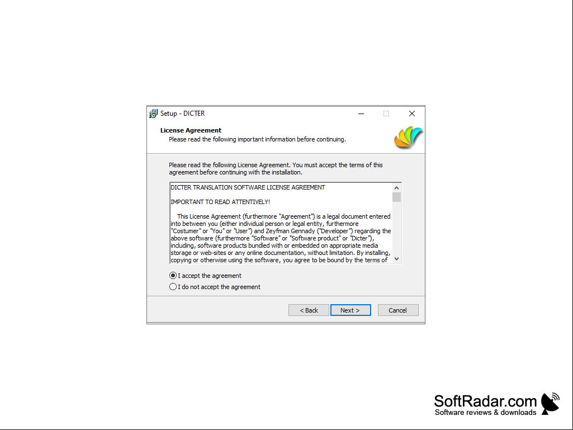Close the DICTER setup dialog
Viewport: 573px width, 430px height.
click(x=412, y=114)
